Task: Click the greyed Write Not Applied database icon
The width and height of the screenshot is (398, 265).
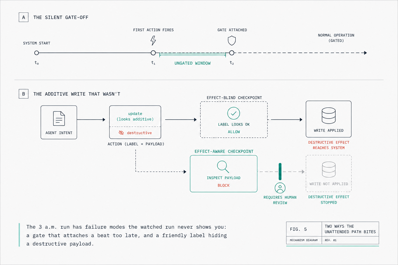Action: [329, 170]
